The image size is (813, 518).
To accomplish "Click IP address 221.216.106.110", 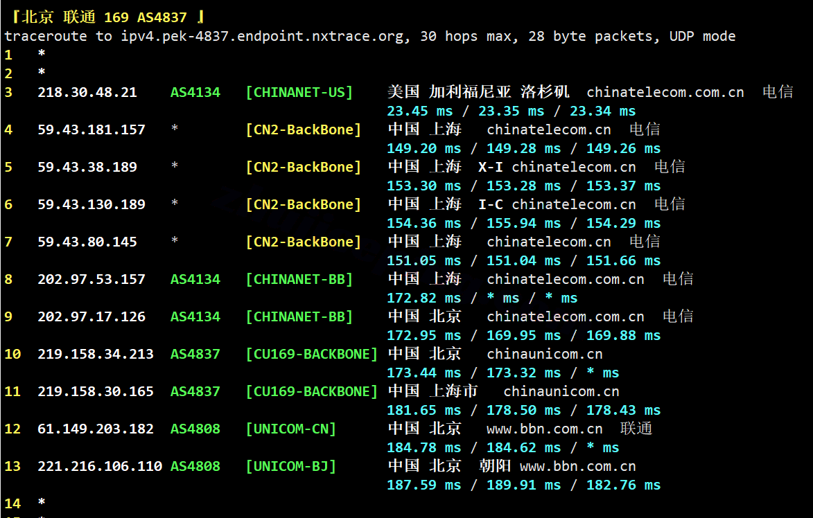I will pos(100,466).
